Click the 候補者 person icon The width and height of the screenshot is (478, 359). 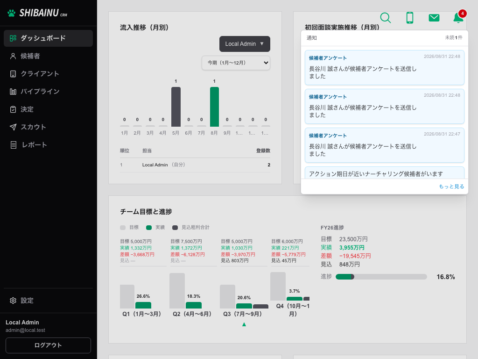pyautogui.click(x=13, y=56)
